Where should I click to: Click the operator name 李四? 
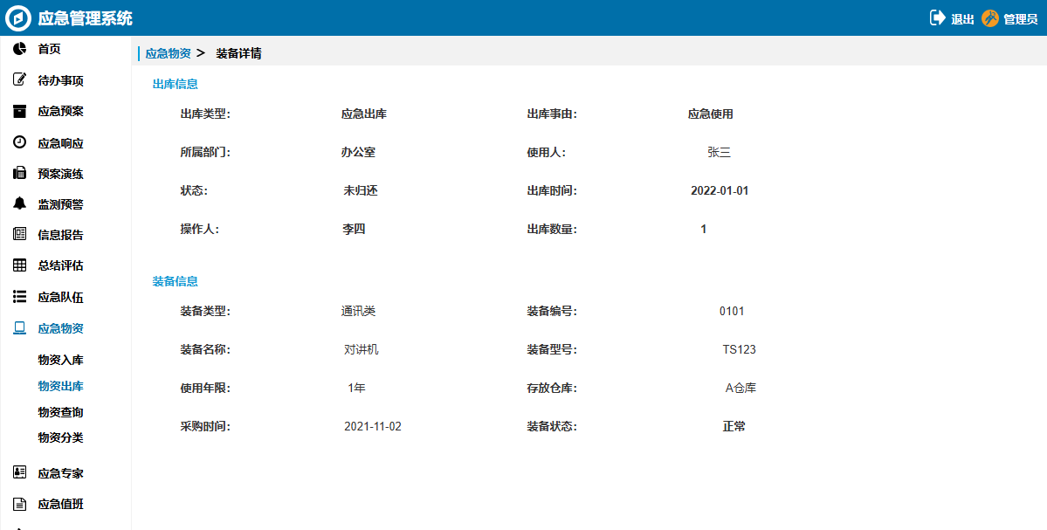(354, 229)
